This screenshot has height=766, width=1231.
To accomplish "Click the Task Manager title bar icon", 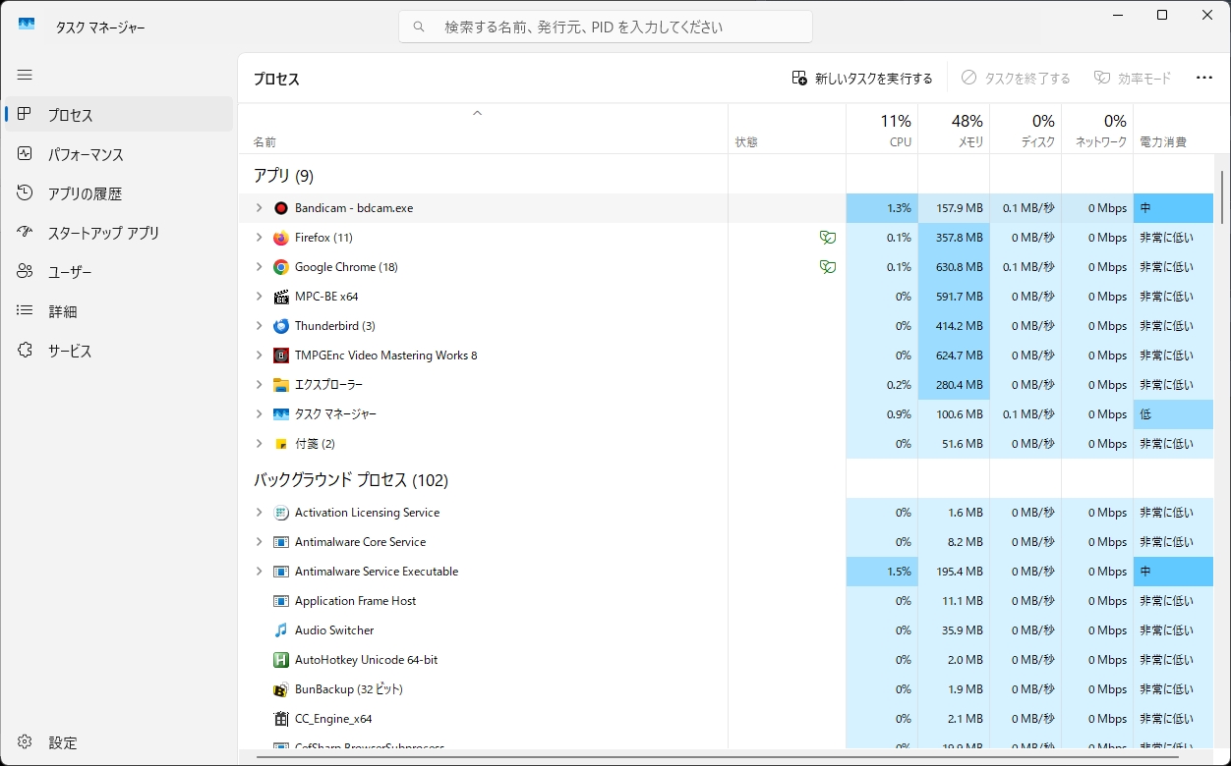I will [27, 25].
